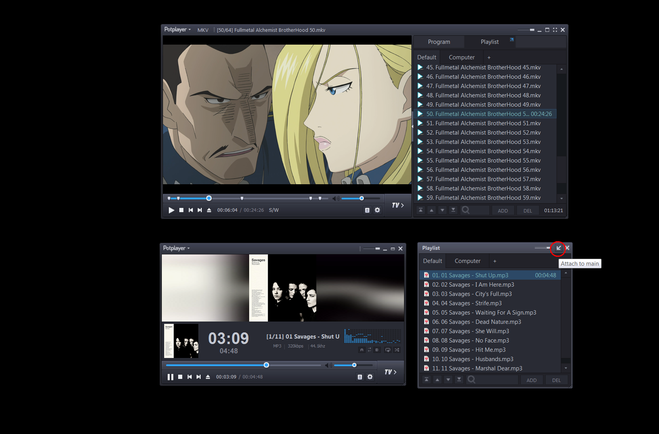The width and height of the screenshot is (659, 434).
Task: Move selected item up in detached playlist
Action: click(x=437, y=380)
